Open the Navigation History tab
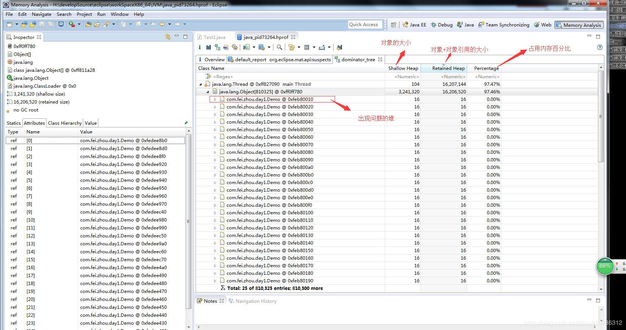Image resolution: width=626 pixels, height=330 pixels. (253, 301)
